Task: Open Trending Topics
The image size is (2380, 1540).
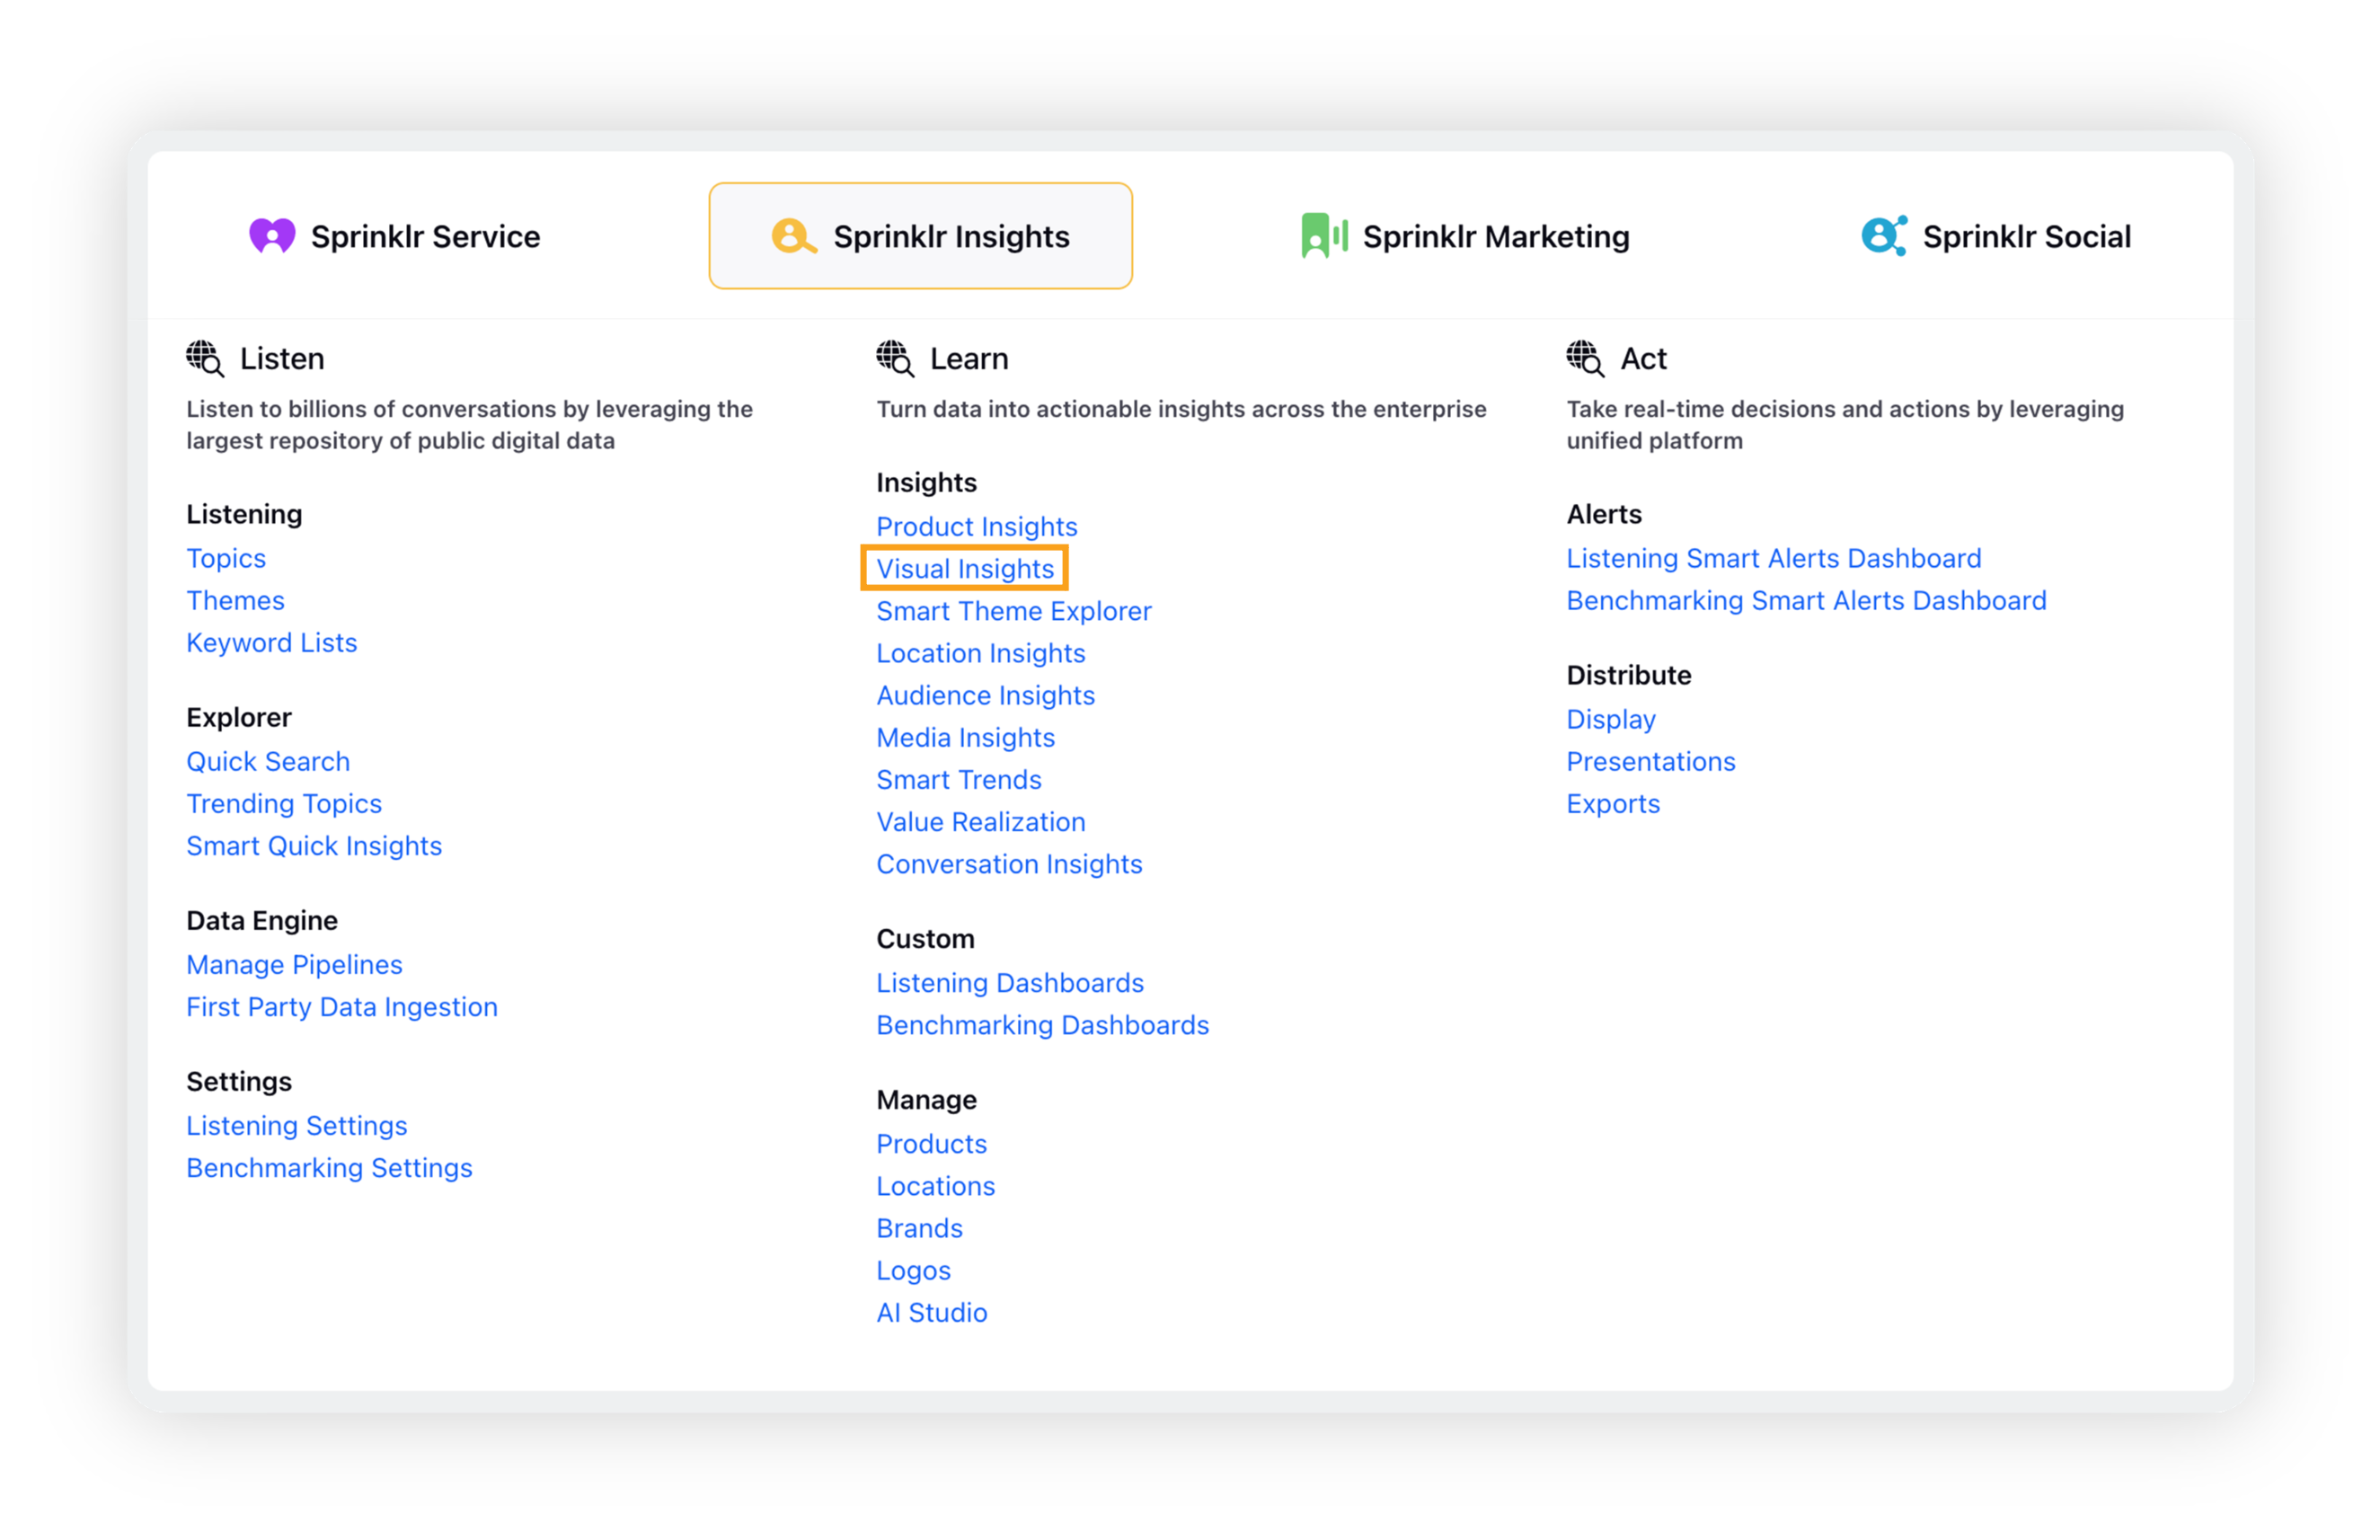Action: 284,803
